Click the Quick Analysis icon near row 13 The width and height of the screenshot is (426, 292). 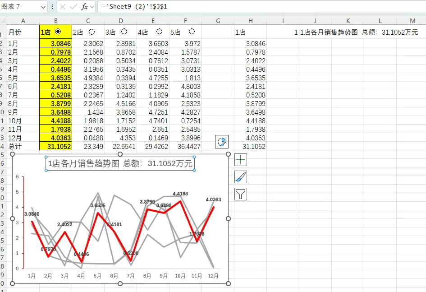pos(222,142)
